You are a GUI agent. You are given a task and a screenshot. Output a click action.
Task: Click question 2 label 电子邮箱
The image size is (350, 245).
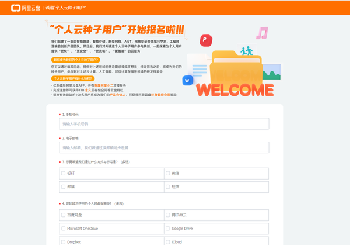click(x=72, y=138)
